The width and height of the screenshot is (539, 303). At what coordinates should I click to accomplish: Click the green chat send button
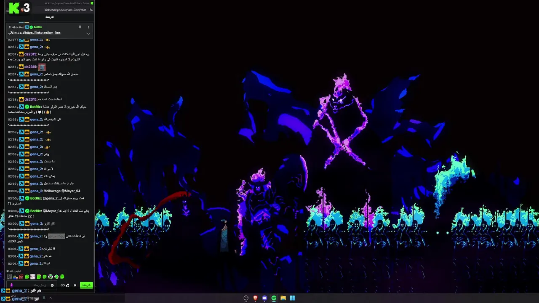point(86,285)
